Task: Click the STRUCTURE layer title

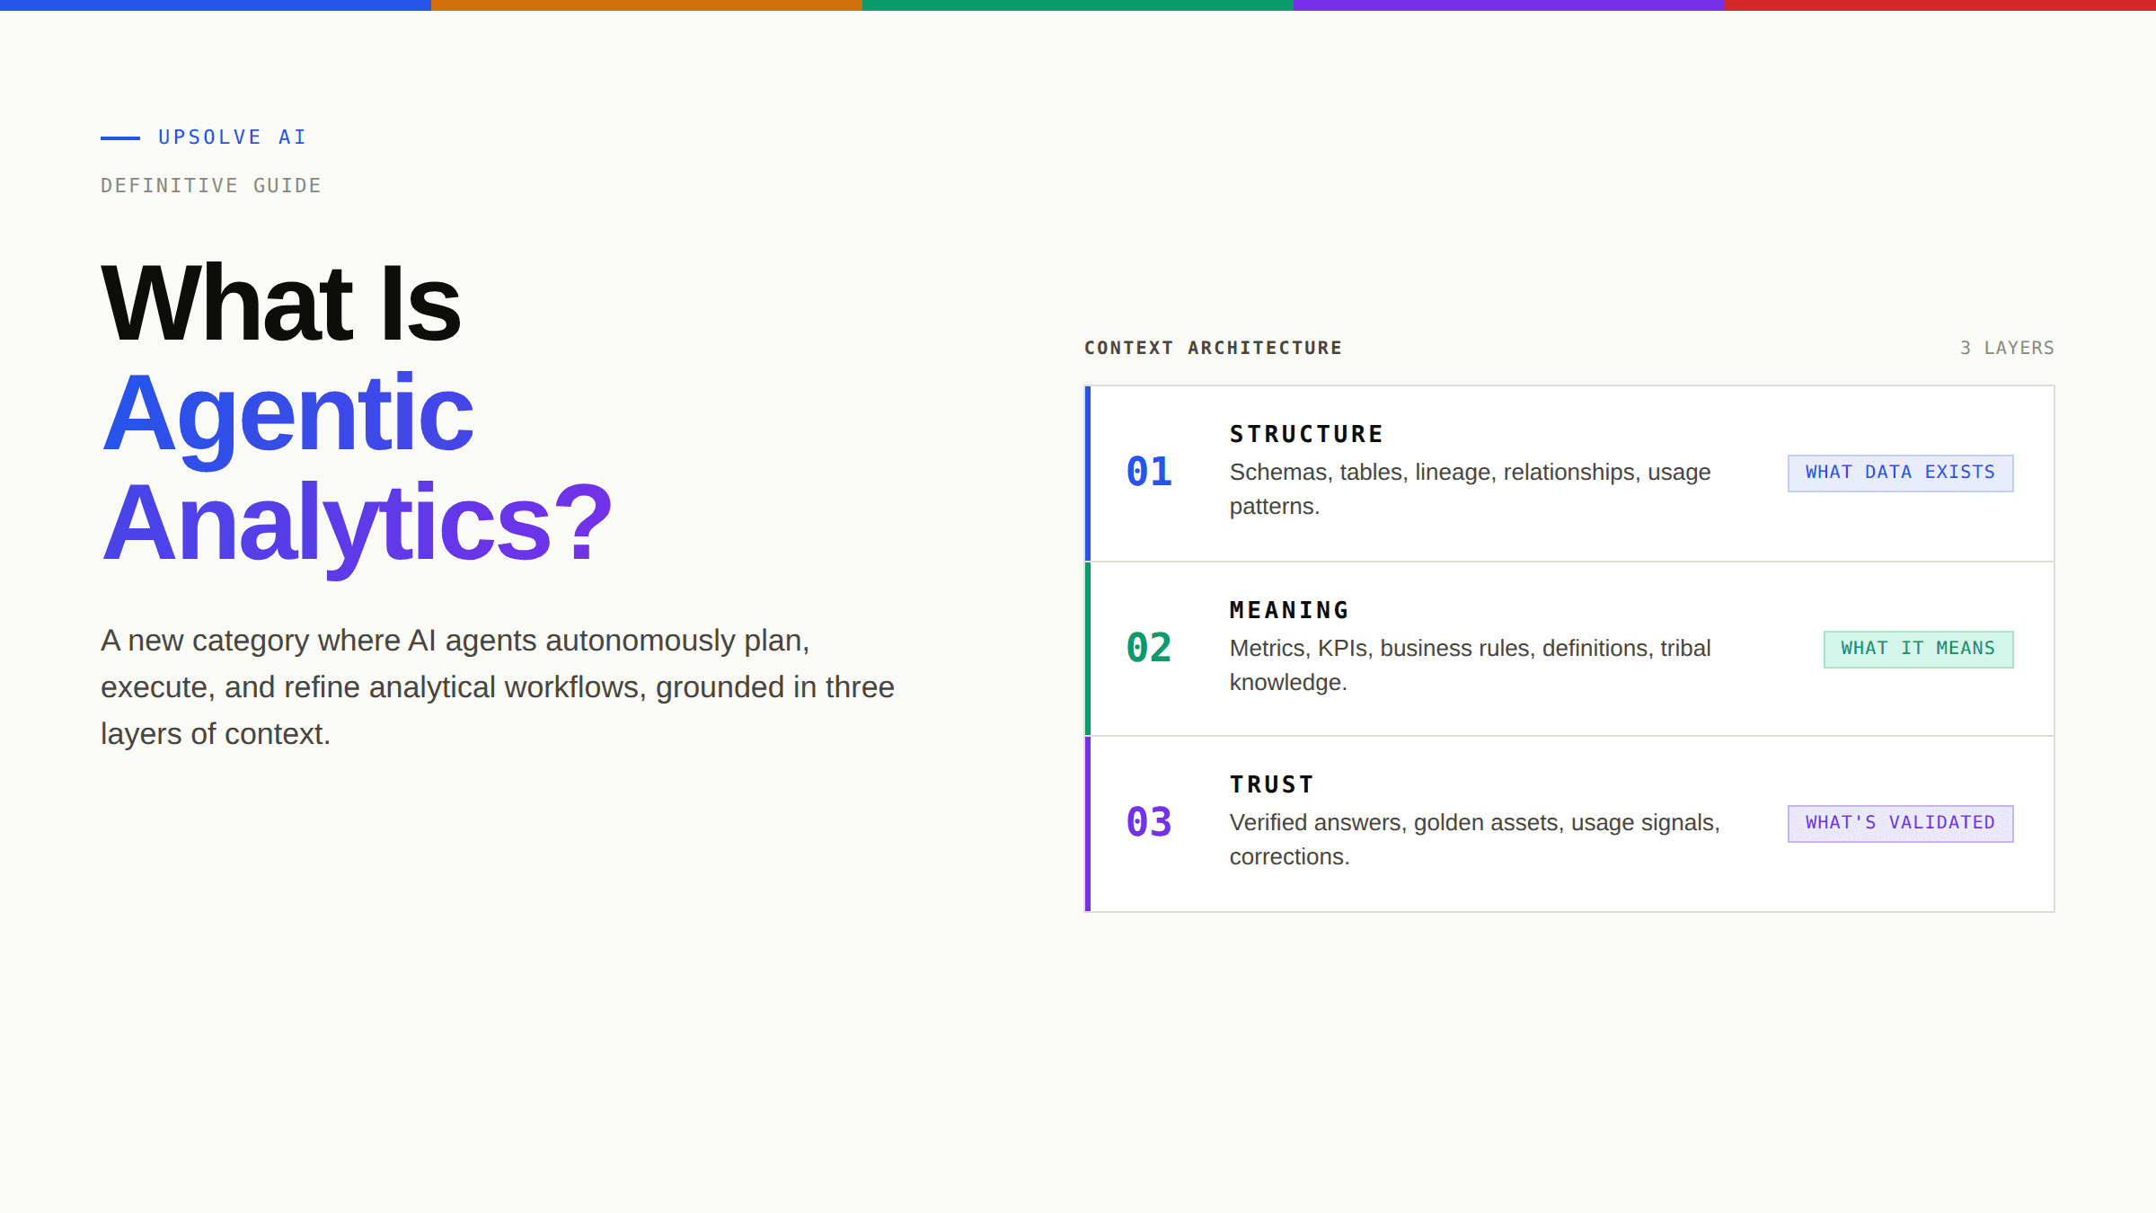Action: pos(1306,435)
